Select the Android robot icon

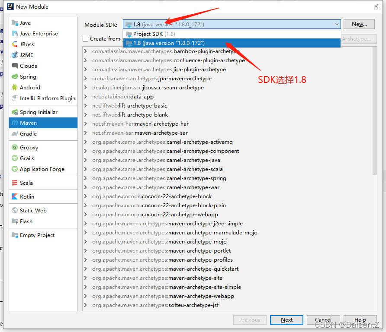click(x=15, y=87)
